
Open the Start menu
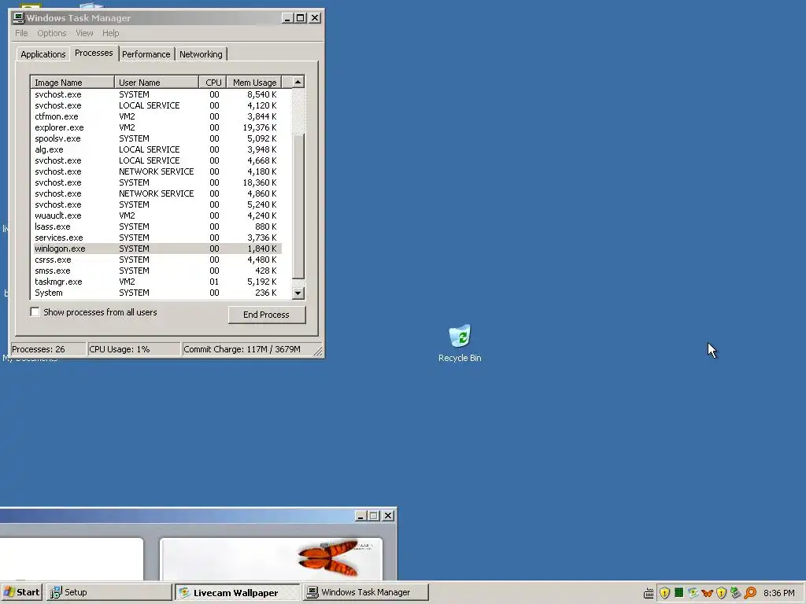pyautogui.click(x=21, y=592)
